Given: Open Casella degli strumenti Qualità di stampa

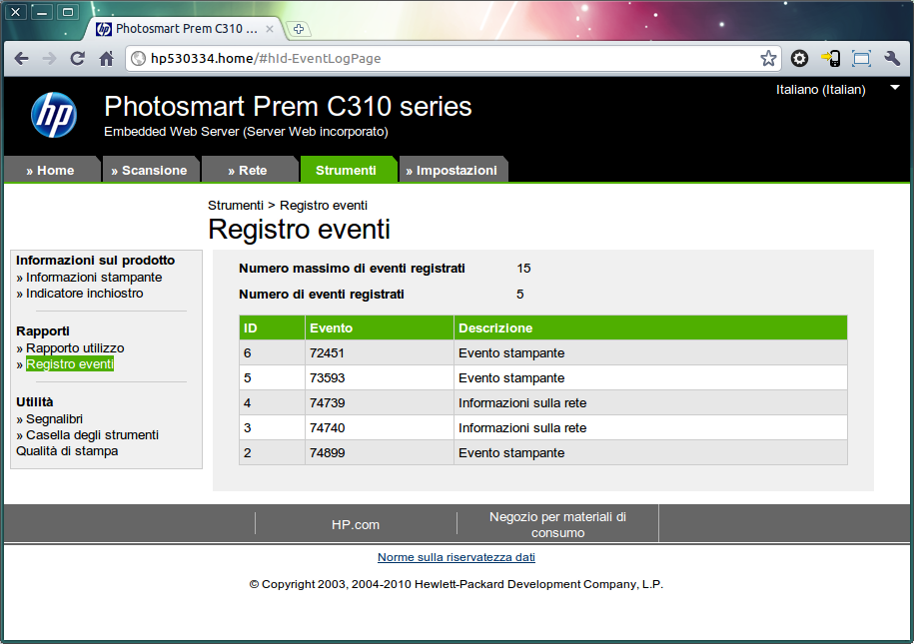Looking at the screenshot, I should tap(88, 443).
